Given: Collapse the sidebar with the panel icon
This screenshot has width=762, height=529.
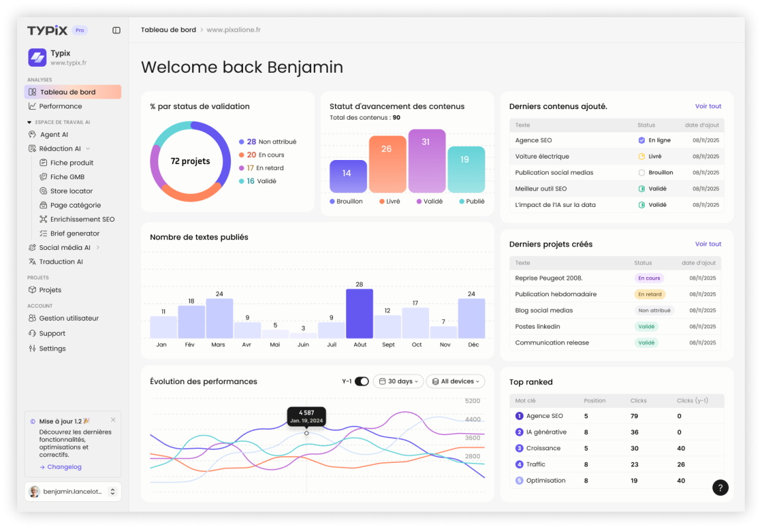Looking at the screenshot, I should tap(117, 30).
